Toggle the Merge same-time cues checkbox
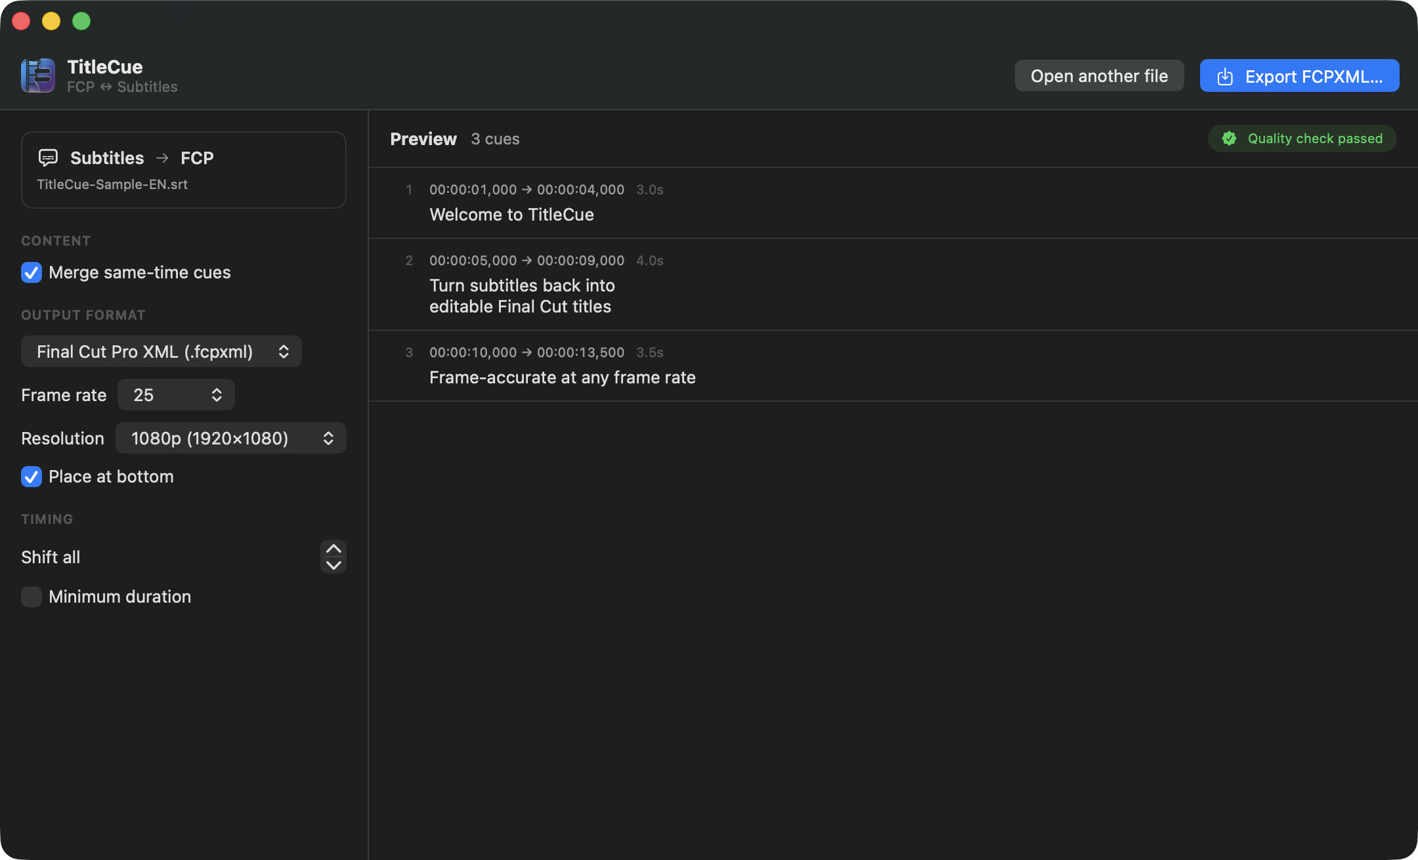This screenshot has width=1418, height=860. coord(32,272)
